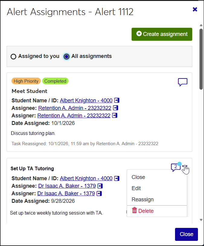The image size is (204, 246).
Task: Click the High Priority badge
Action: [x=26, y=81]
